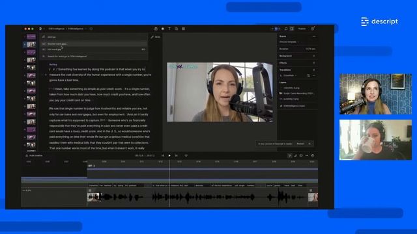Screen dimensions: 417x234
Task: Open timeline more options (three dots)
Action: tap(307, 155)
